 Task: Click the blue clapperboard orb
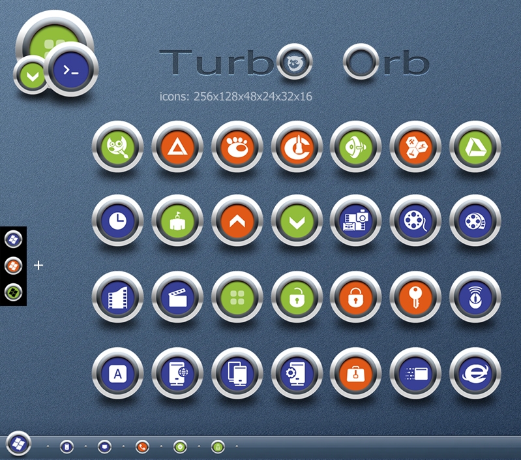click(x=177, y=297)
